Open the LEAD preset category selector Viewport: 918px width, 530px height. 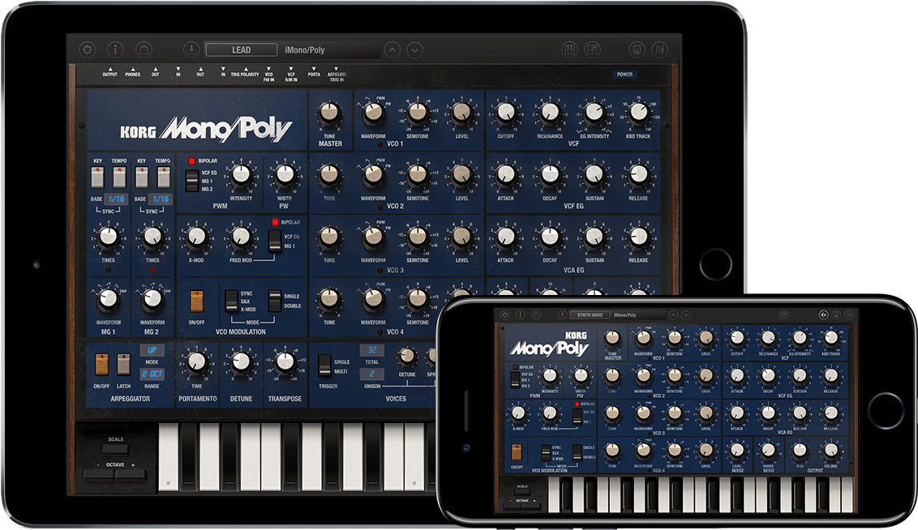(x=241, y=49)
